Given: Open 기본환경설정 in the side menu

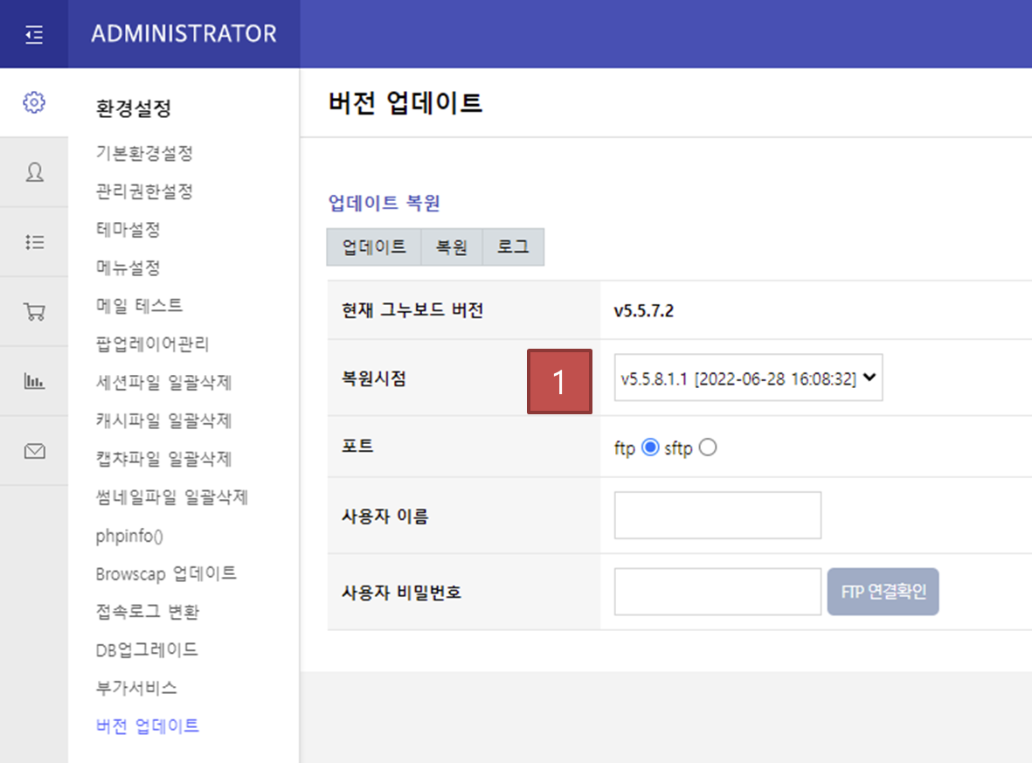Looking at the screenshot, I should click(x=144, y=153).
